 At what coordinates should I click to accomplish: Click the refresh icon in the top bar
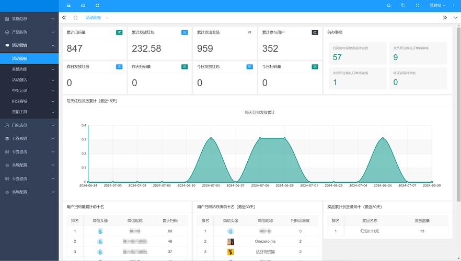pyautogui.click(x=97, y=5)
